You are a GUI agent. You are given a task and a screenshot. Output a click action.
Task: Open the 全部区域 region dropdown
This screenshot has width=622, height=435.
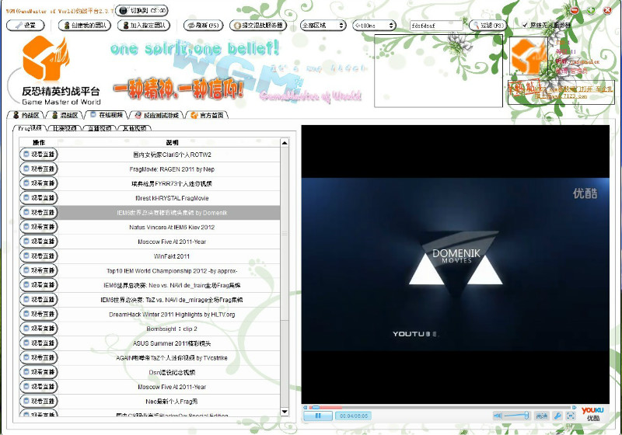323,26
